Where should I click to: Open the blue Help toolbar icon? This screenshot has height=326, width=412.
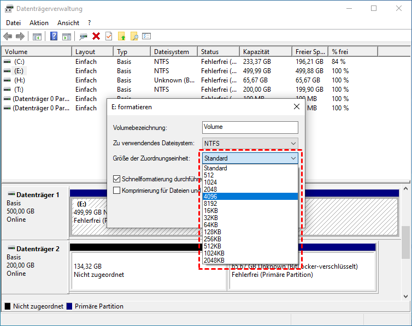[x=54, y=36]
